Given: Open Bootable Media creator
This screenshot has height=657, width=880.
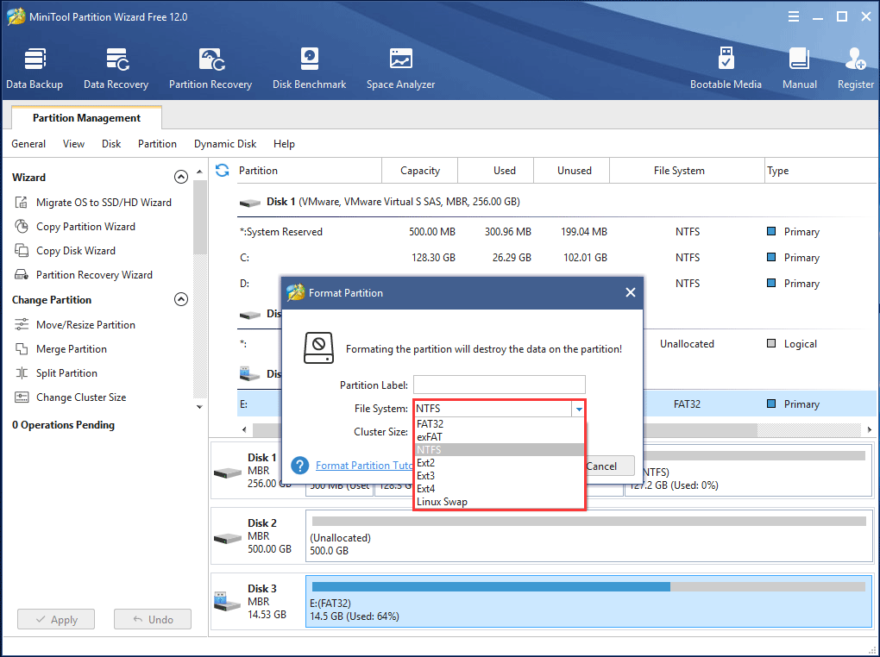Looking at the screenshot, I should pos(726,67).
